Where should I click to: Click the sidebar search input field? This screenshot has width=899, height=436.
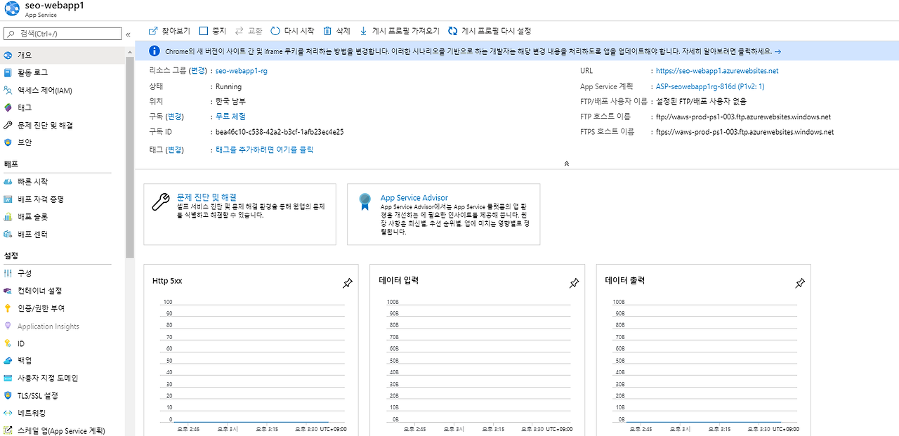63,34
